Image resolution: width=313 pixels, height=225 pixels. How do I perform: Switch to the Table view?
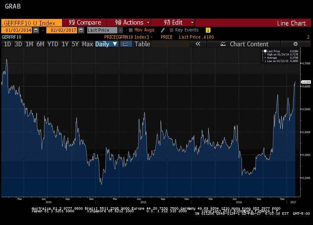(142, 44)
